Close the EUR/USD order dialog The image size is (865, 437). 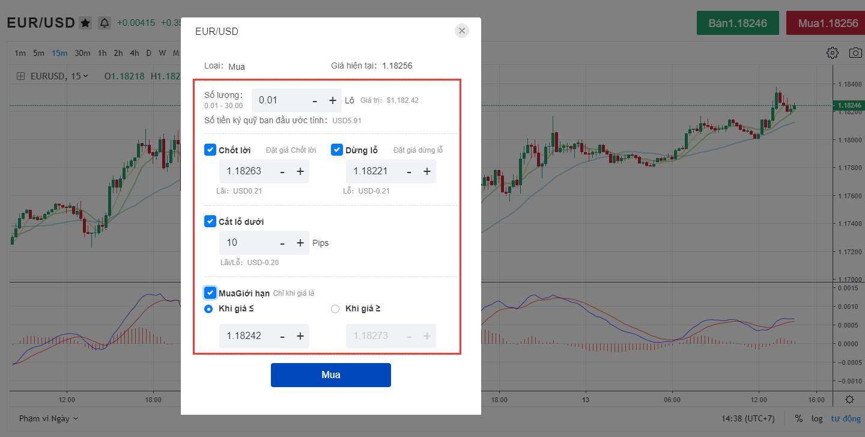[461, 31]
